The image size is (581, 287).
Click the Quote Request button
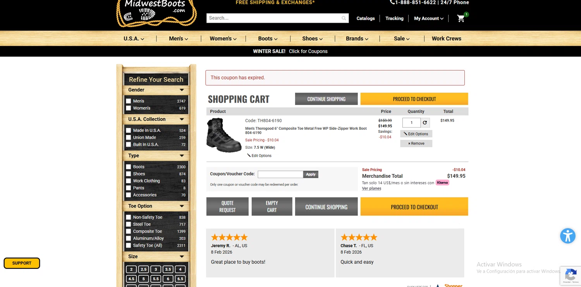point(227,206)
